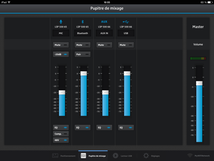This screenshot has height=161, width=214.
Task: Toggle EQ on the Bluetooth channel
Action: pos(82,127)
